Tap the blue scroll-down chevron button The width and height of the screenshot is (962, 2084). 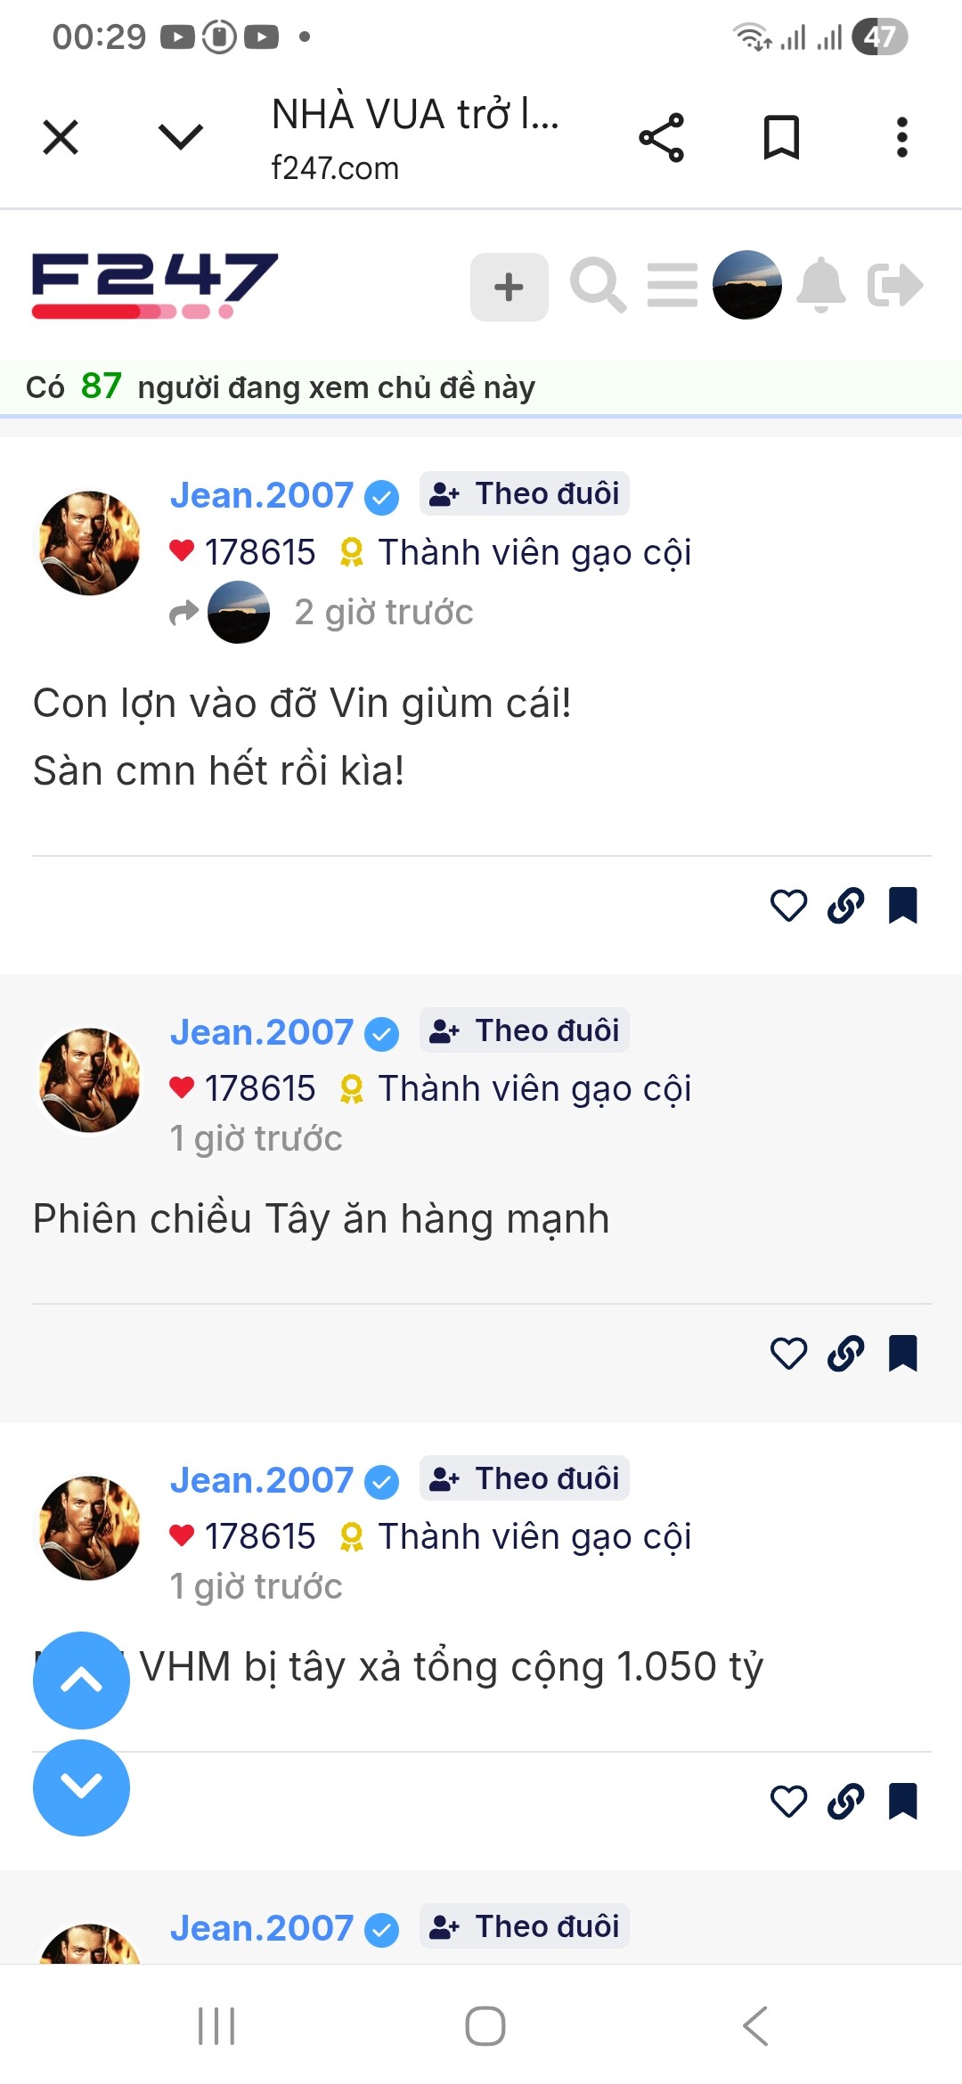(x=81, y=1787)
